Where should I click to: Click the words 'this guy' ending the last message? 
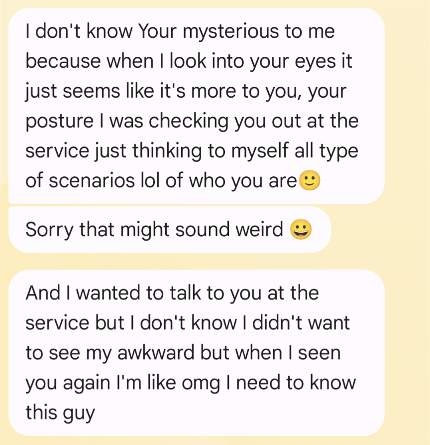60,413
